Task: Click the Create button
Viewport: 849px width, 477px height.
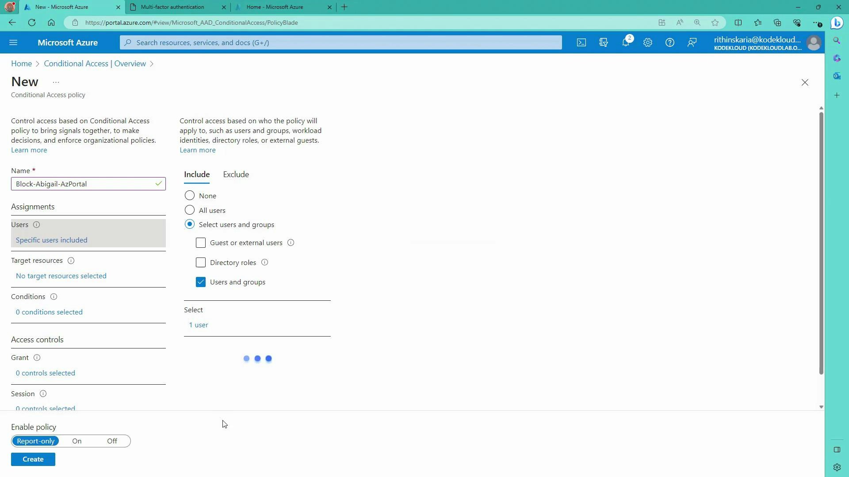Action: point(33,459)
